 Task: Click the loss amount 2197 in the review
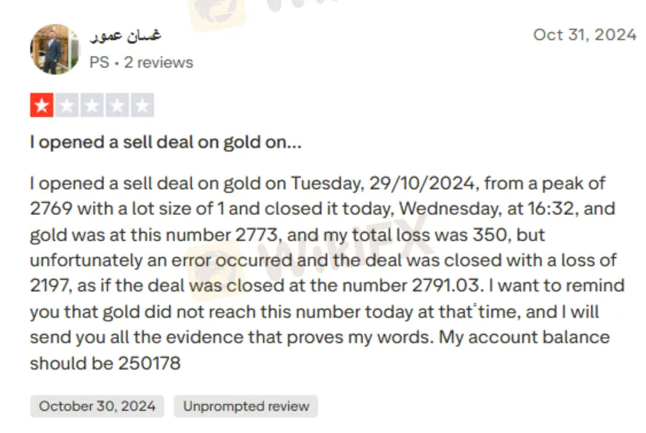[x=47, y=286]
